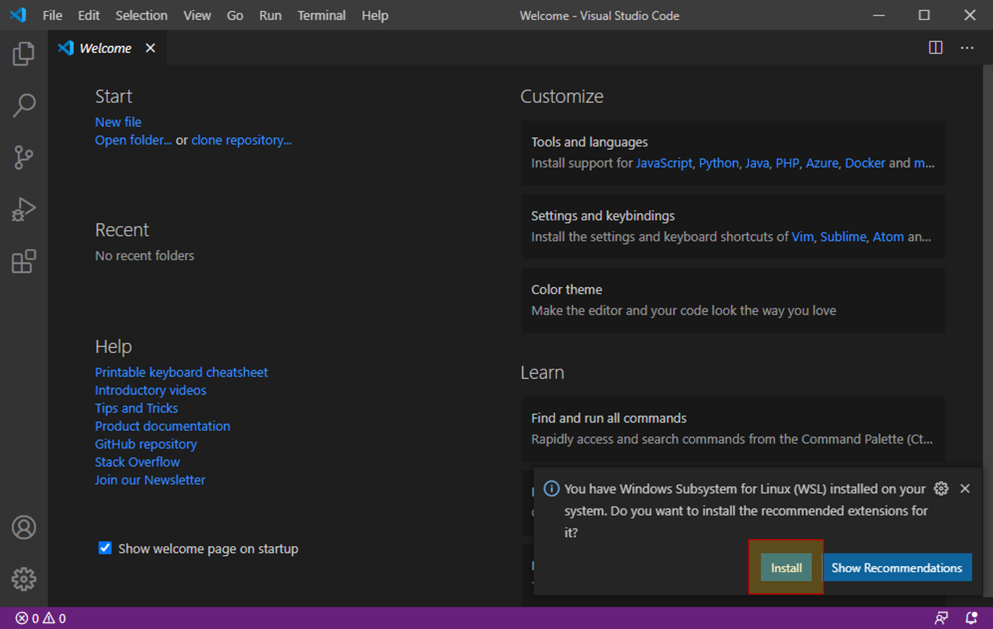The image size is (993, 629).
Task: Install Java language support
Action: point(757,163)
